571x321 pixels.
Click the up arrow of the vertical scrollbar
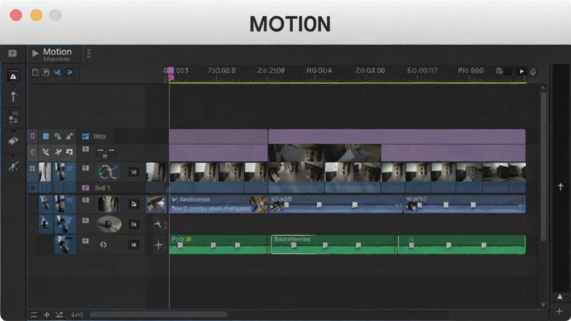[543, 87]
